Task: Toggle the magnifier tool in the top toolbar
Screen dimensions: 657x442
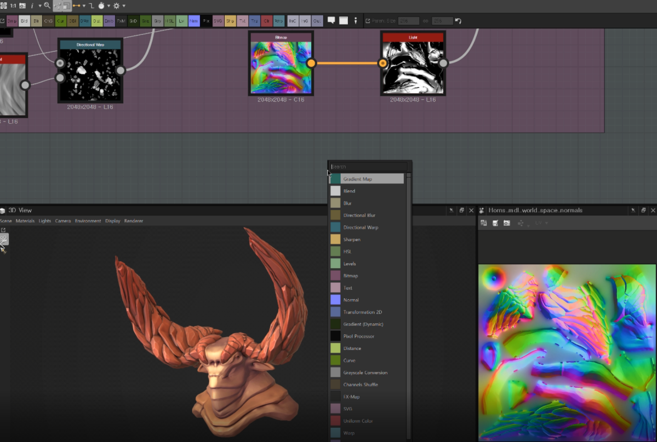Action: [x=46, y=6]
